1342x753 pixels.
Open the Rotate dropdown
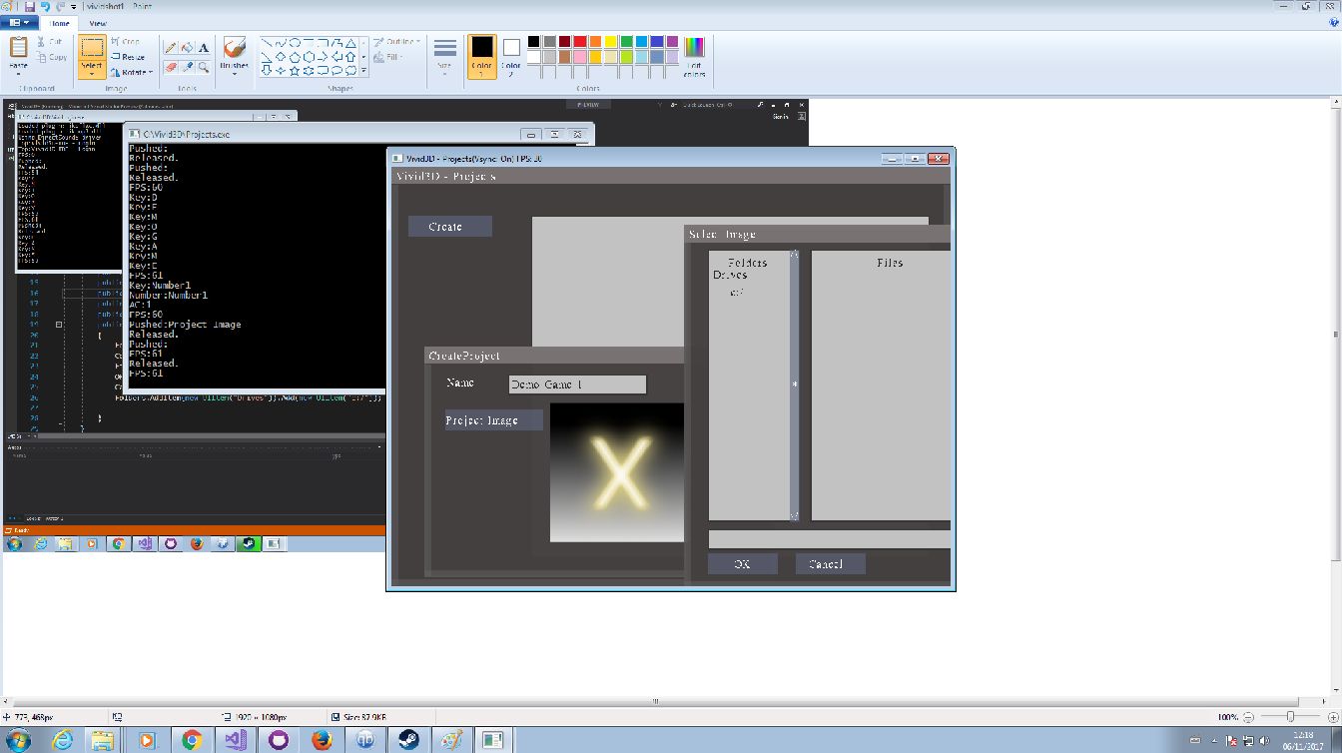coord(132,72)
